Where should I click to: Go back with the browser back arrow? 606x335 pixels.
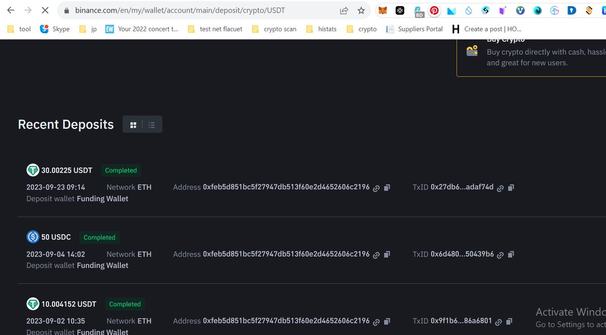click(11, 10)
